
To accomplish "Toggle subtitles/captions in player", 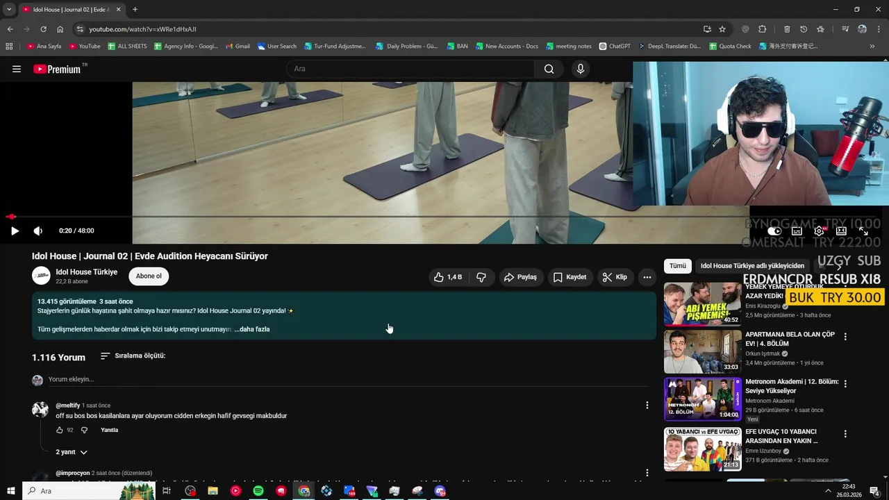I will [x=797, y=231].
